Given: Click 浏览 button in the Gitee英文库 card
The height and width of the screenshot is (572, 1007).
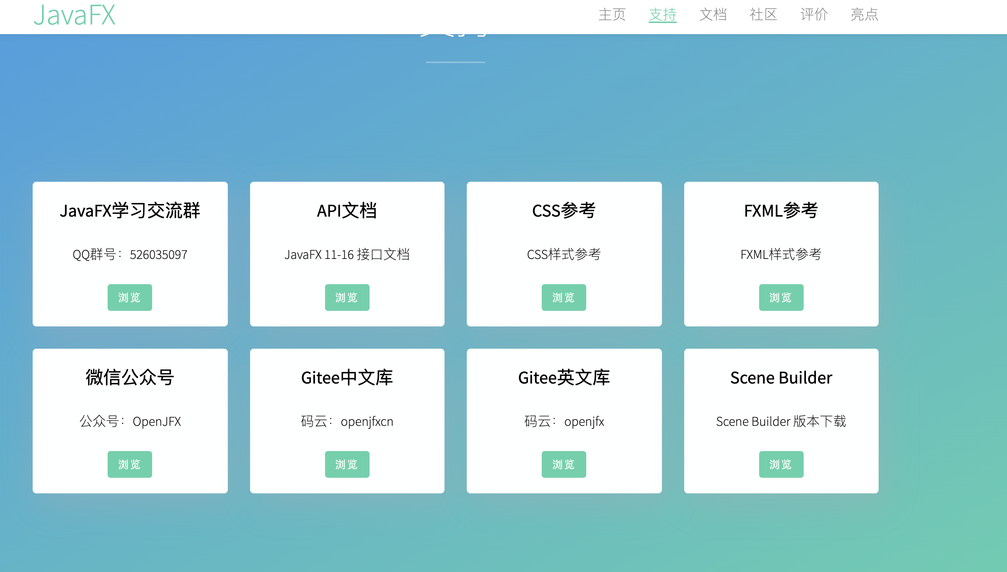Looking at the screenshot, I should point(564,464).
